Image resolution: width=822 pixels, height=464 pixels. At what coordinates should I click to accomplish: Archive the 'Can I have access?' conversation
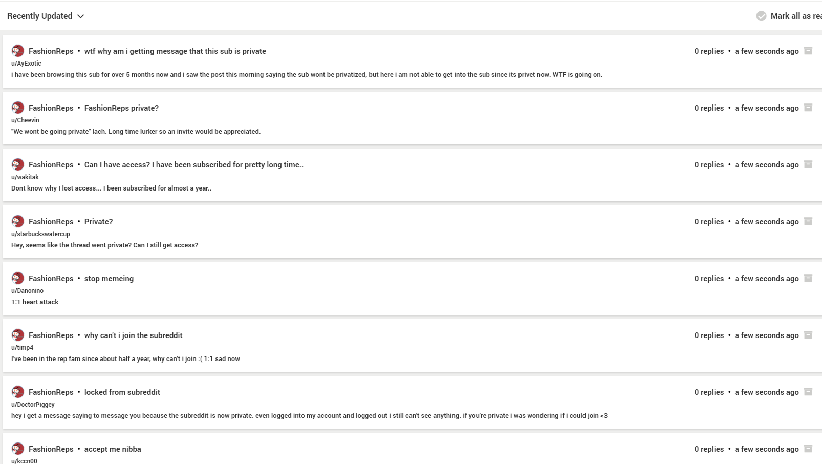pyautogui.click(x=808, y=164)
